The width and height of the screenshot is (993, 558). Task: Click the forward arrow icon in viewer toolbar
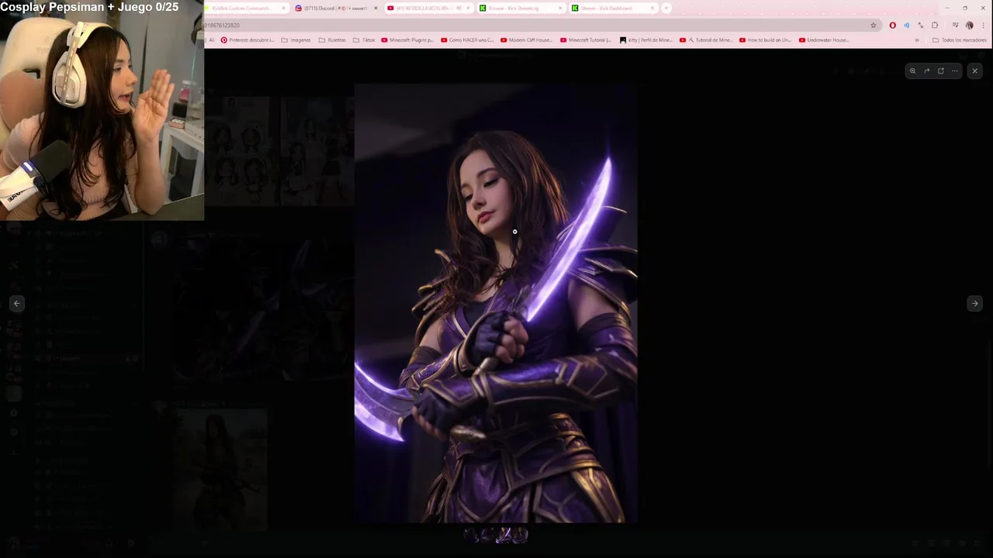pos(926,71)
